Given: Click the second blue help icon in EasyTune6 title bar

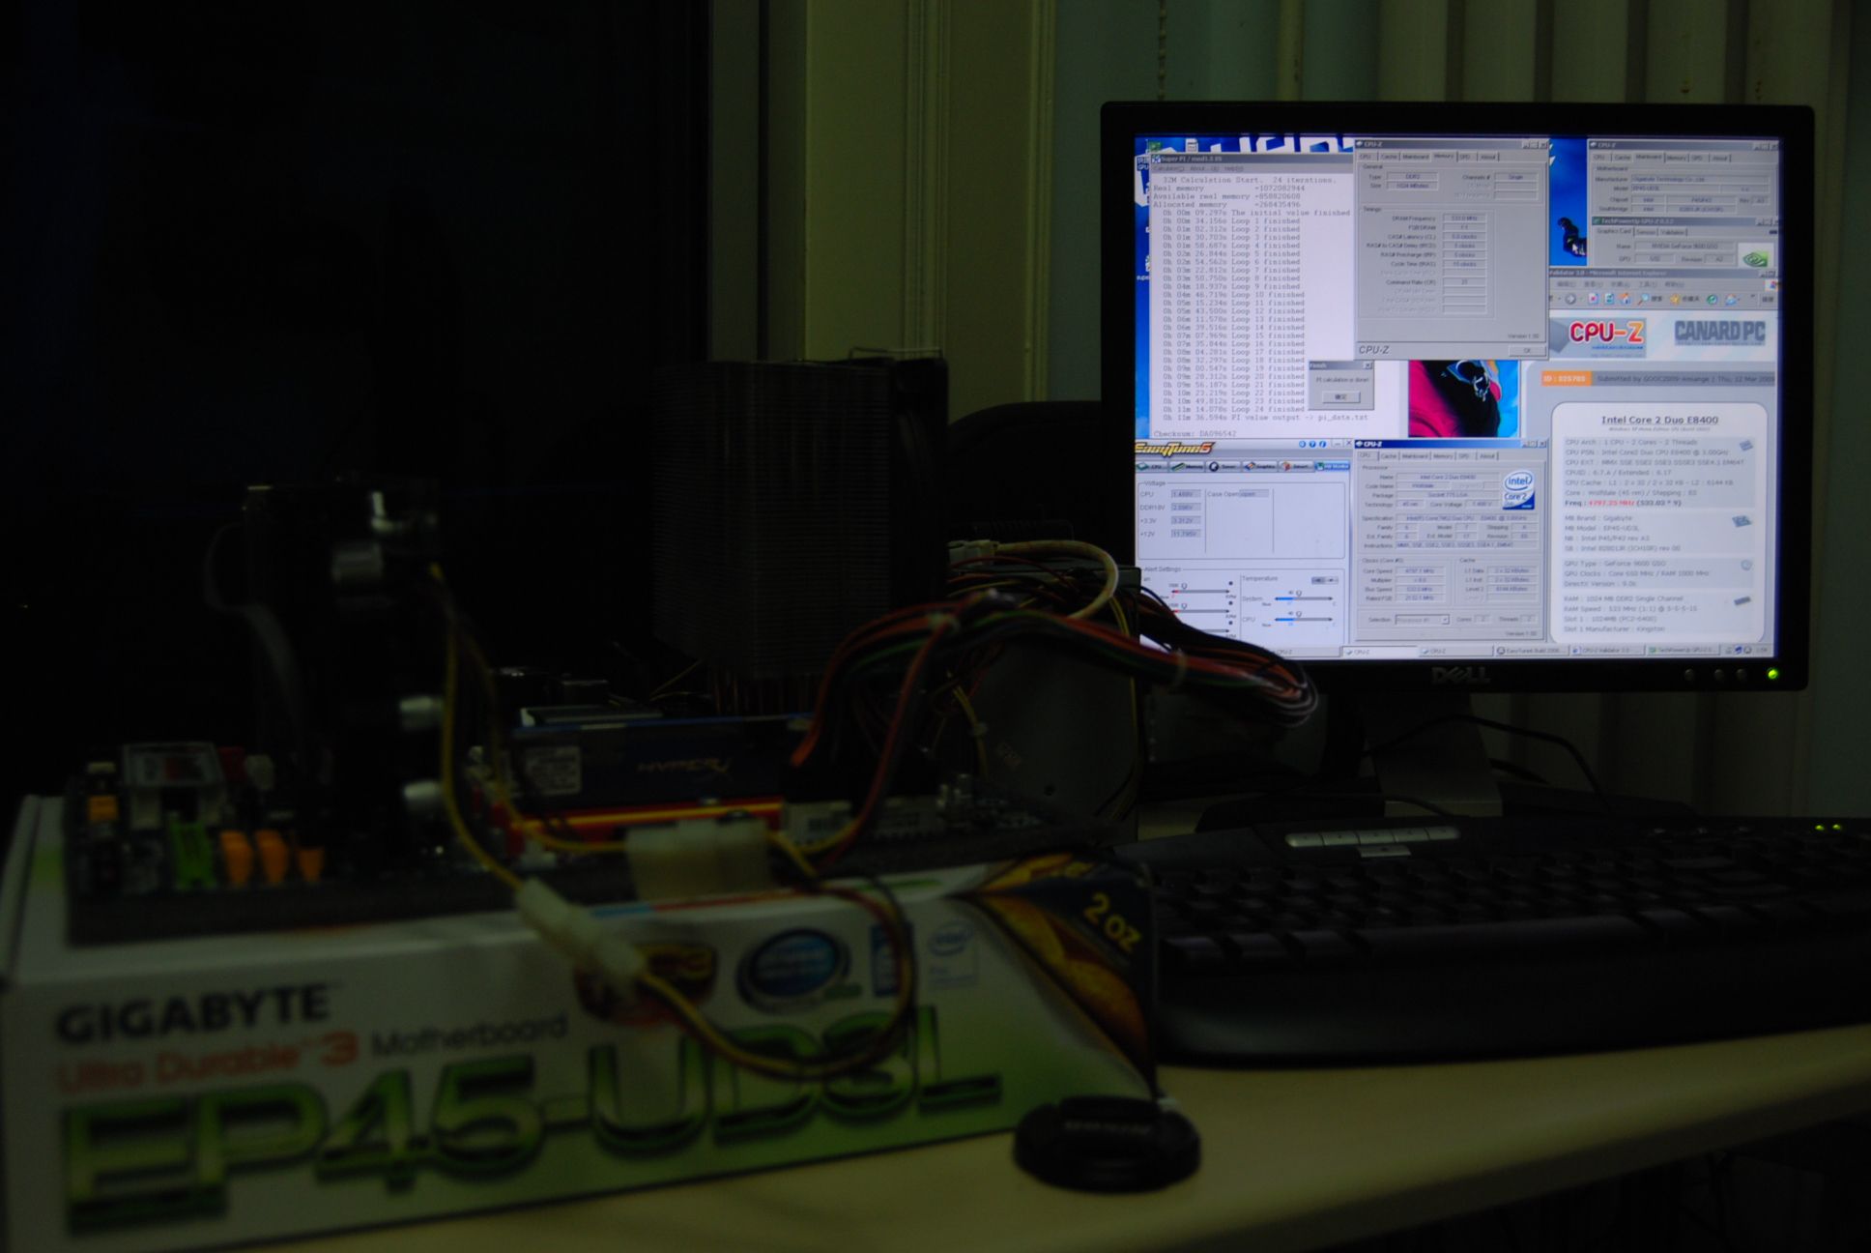Looking at the screenshot, I should click(x=1312, y=444).
